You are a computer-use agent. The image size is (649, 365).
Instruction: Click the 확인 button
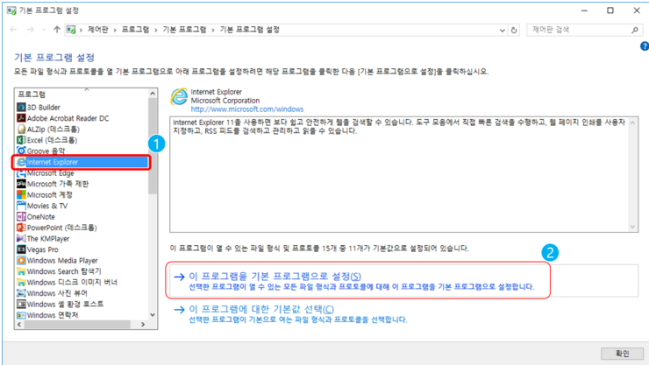[622, 354]
